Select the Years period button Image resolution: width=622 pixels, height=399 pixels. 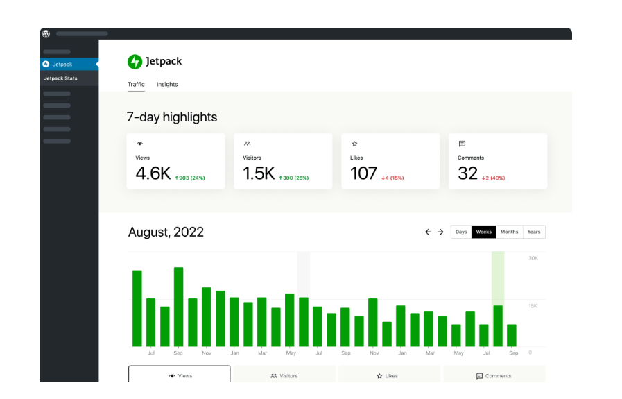point(534,232)
